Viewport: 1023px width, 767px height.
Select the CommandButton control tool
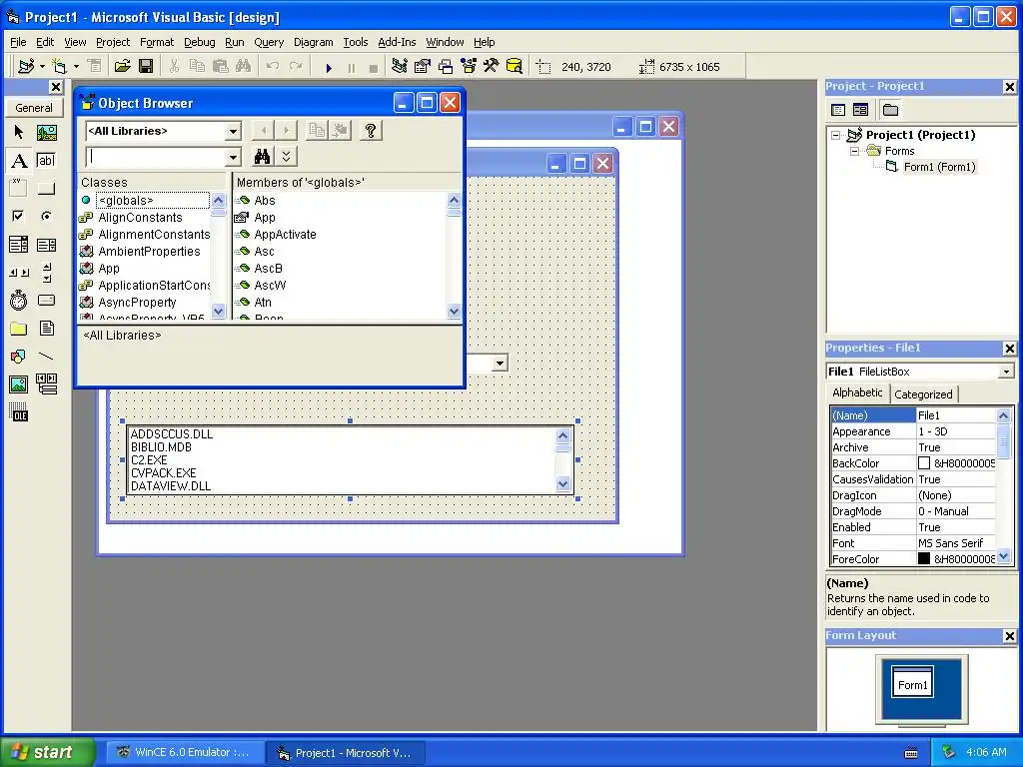pos(46,189)
